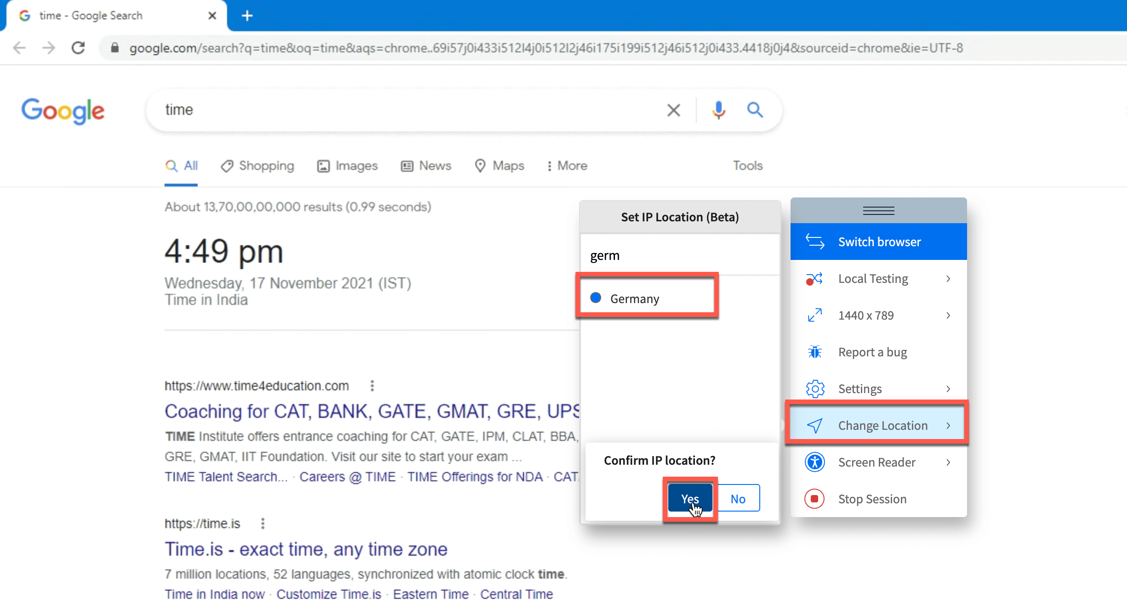
Task: Reload the page with the refresh icon
Action: coord(78,48)
